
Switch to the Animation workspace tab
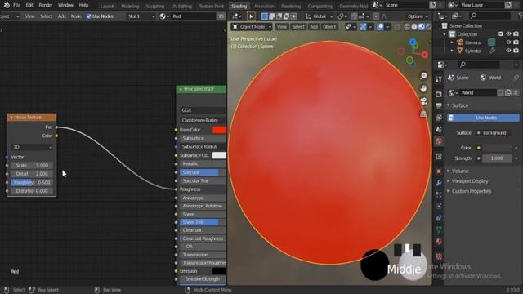pos(264,6)
